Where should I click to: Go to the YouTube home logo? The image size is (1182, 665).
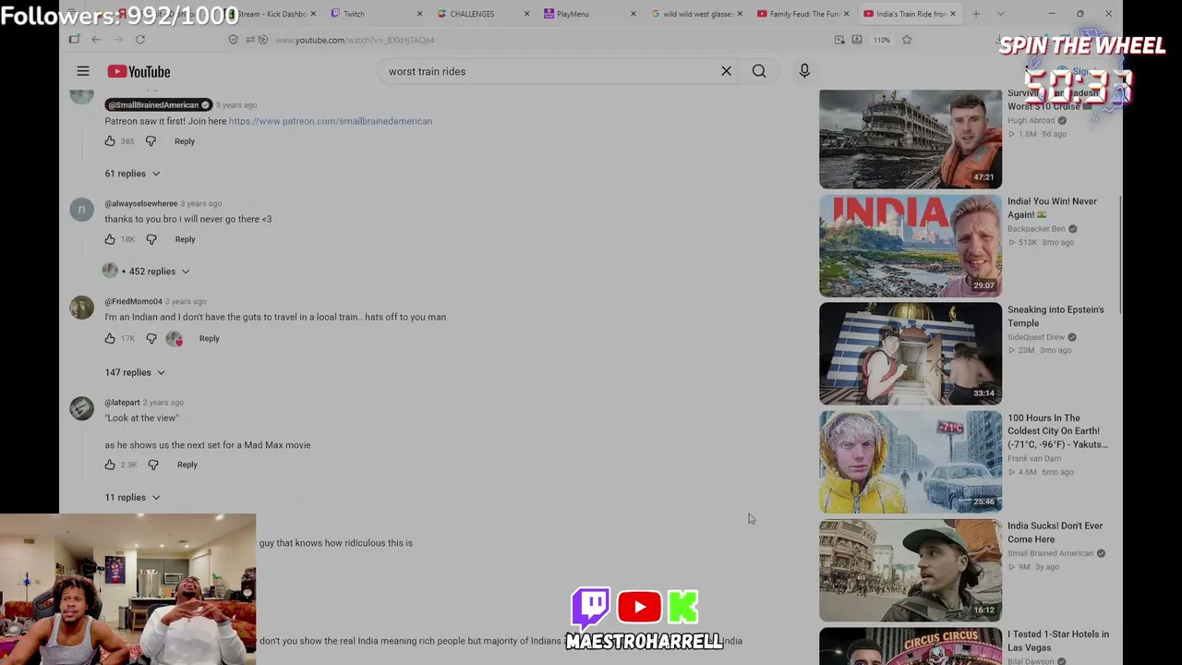click(139, 71)
